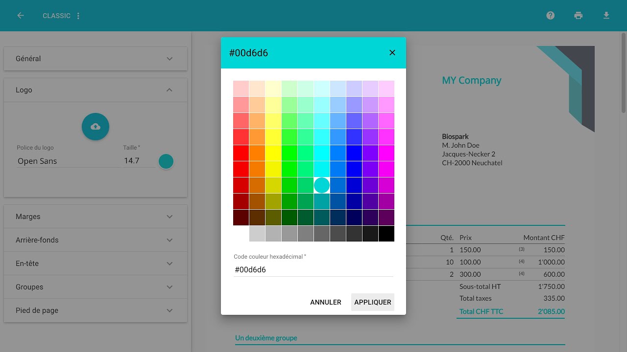Viewport: 627px width, 352px height.
Task: Expand the Marges section
Action: pos(96,217)
